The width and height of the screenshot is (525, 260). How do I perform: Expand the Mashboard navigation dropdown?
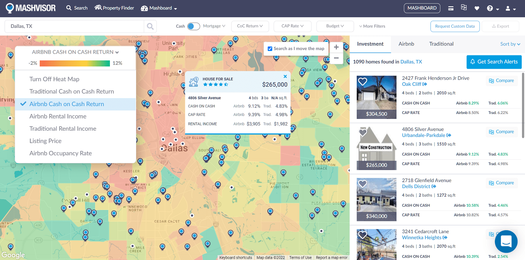pos(159,8)
